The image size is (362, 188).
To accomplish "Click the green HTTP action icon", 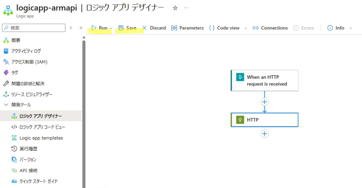I will point(240,120).
